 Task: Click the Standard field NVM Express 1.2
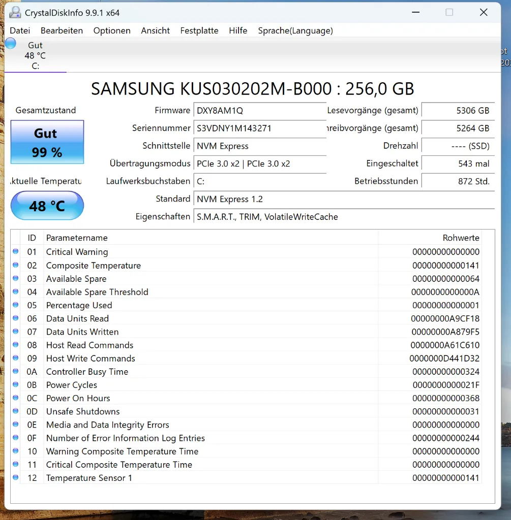[344, 199]
